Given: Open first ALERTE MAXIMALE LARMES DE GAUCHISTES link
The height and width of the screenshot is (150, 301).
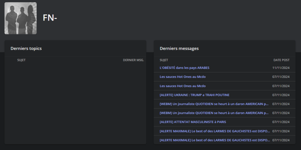Looking at the screenshot, I should 215,131.
